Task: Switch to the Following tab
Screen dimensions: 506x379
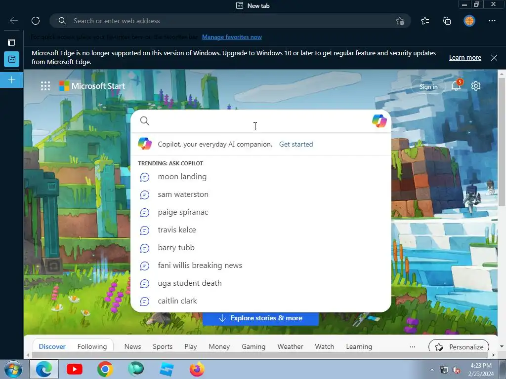Action: coord(92,346)
